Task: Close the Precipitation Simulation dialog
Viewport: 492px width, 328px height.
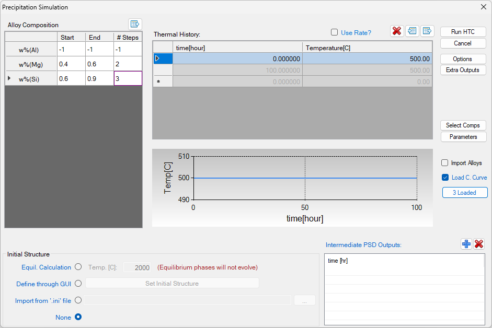Action: tap(483, 7)
